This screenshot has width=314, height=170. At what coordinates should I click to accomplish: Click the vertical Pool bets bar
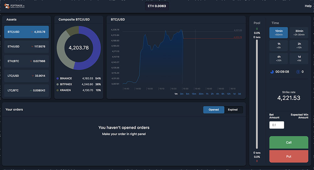(257, 94)
